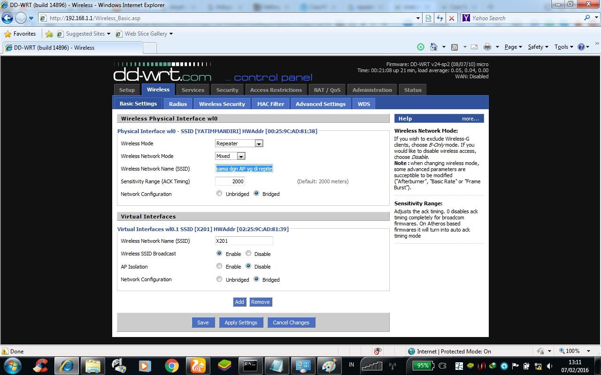Click the Home icon in IE toolbar
Screen dimensions: 601x375
(433, 47)
